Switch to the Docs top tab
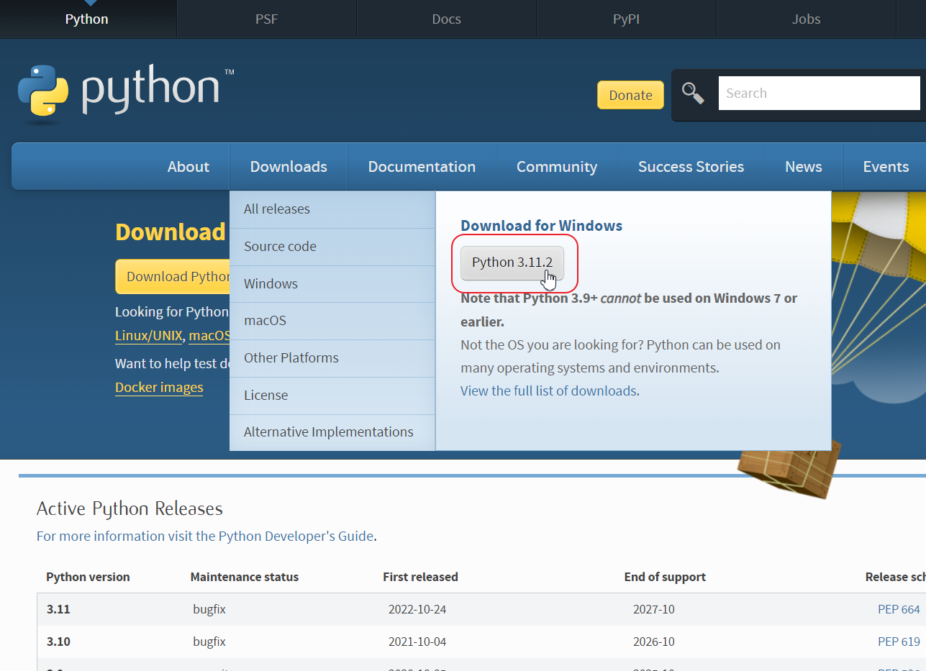The width and height of the screenshot is (926, 671). [x=446, y=19]
